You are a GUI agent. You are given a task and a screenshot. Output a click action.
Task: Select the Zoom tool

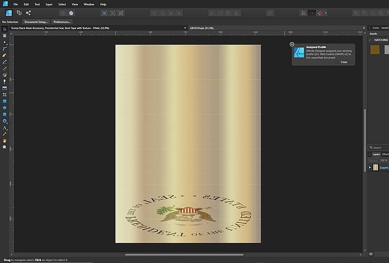[4, 147]
